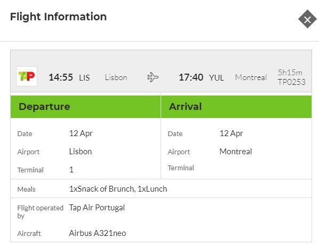Click the arrival Terminal label
Image resolution: width=319 pixels, height=245 pixels.
(181, 168)
